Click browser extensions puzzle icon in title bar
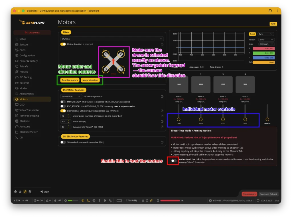 (x=270, y=11)
